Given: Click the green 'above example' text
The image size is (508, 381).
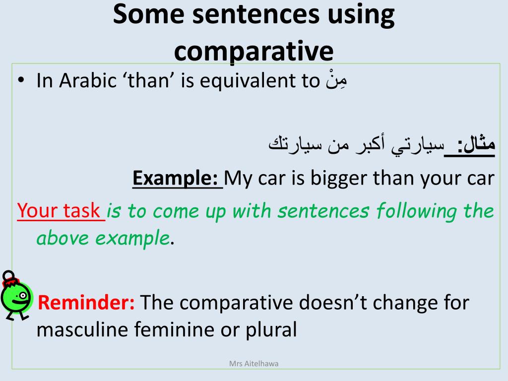Looking at the screenshot, I should 103,238.
